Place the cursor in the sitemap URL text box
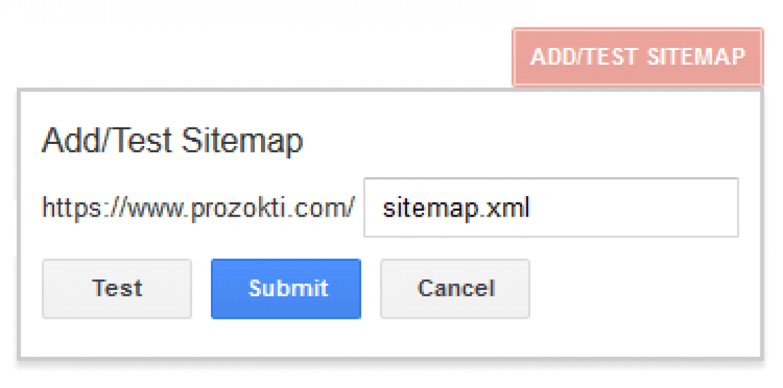783x388 pixels. click(x=550, y=208)
